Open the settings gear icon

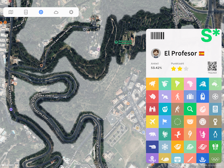click(x=71, y=12)
